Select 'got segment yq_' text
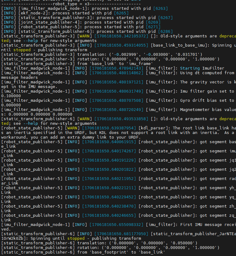This screenshot has width=236, height=256. pos(218,197)
